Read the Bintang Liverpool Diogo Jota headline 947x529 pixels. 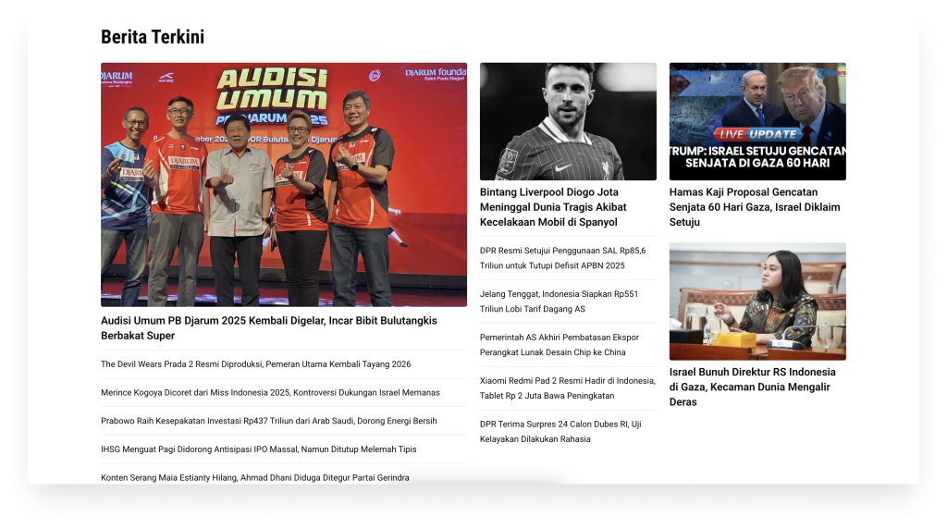[x=554, y=207]
